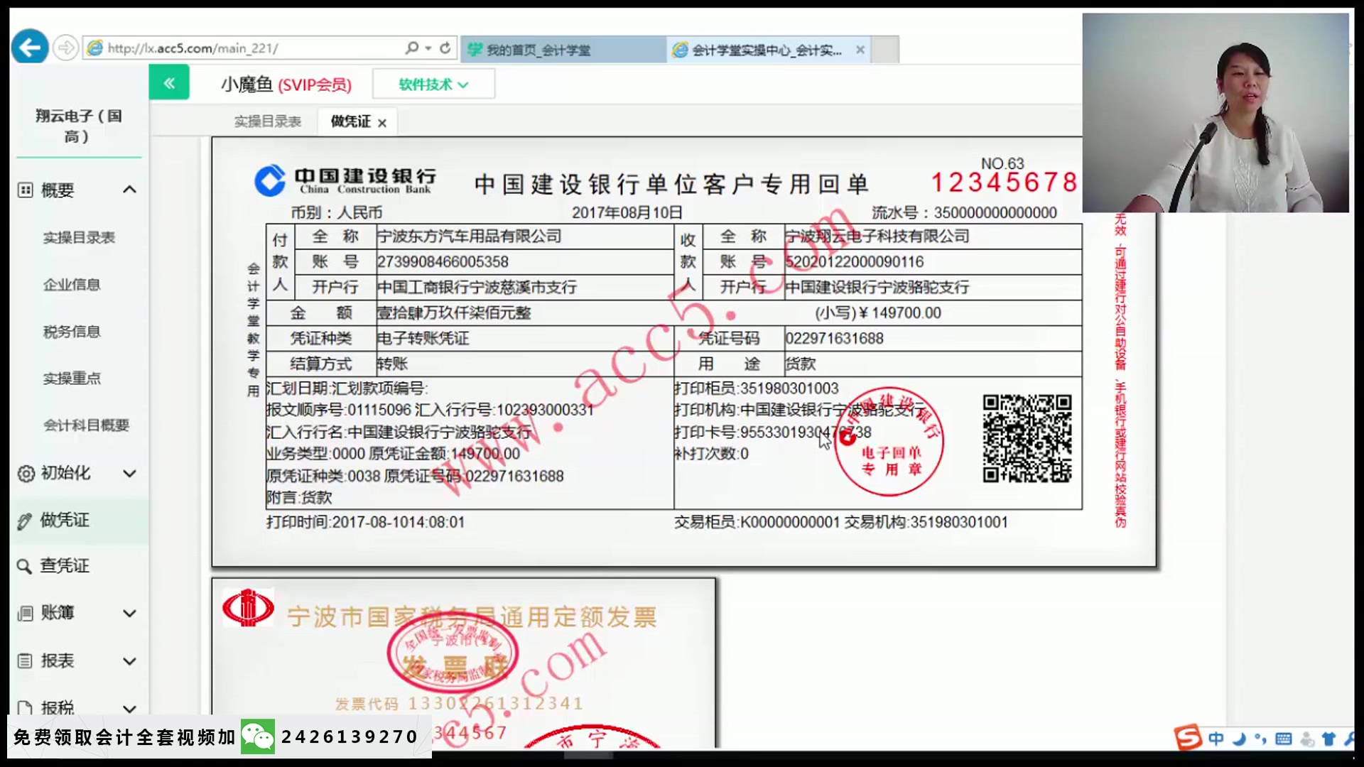
Task: Click the browser back arrow button
Action: tap(29, 46)
